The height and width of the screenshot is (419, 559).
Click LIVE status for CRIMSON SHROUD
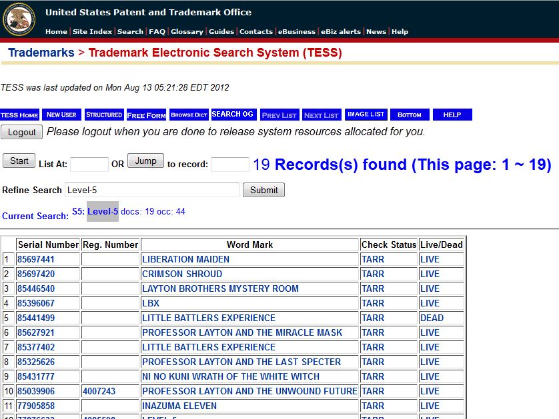tap(430, 274)
